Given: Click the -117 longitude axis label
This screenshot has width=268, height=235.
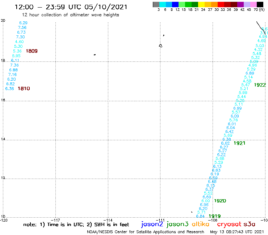Looking at the screenshot, I should [x=55, y=220].
